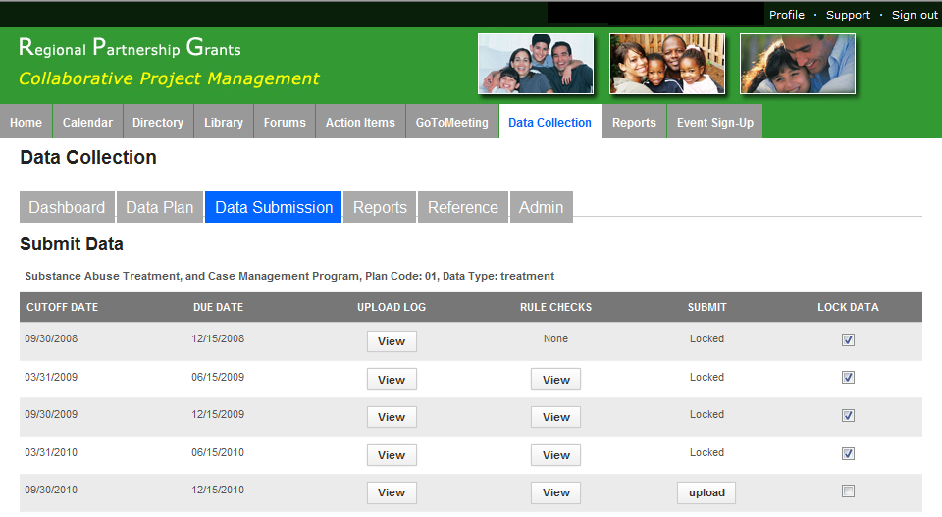
Task: View upload log for cutoff 09/30/2008
Action: (x=392, y=341)
